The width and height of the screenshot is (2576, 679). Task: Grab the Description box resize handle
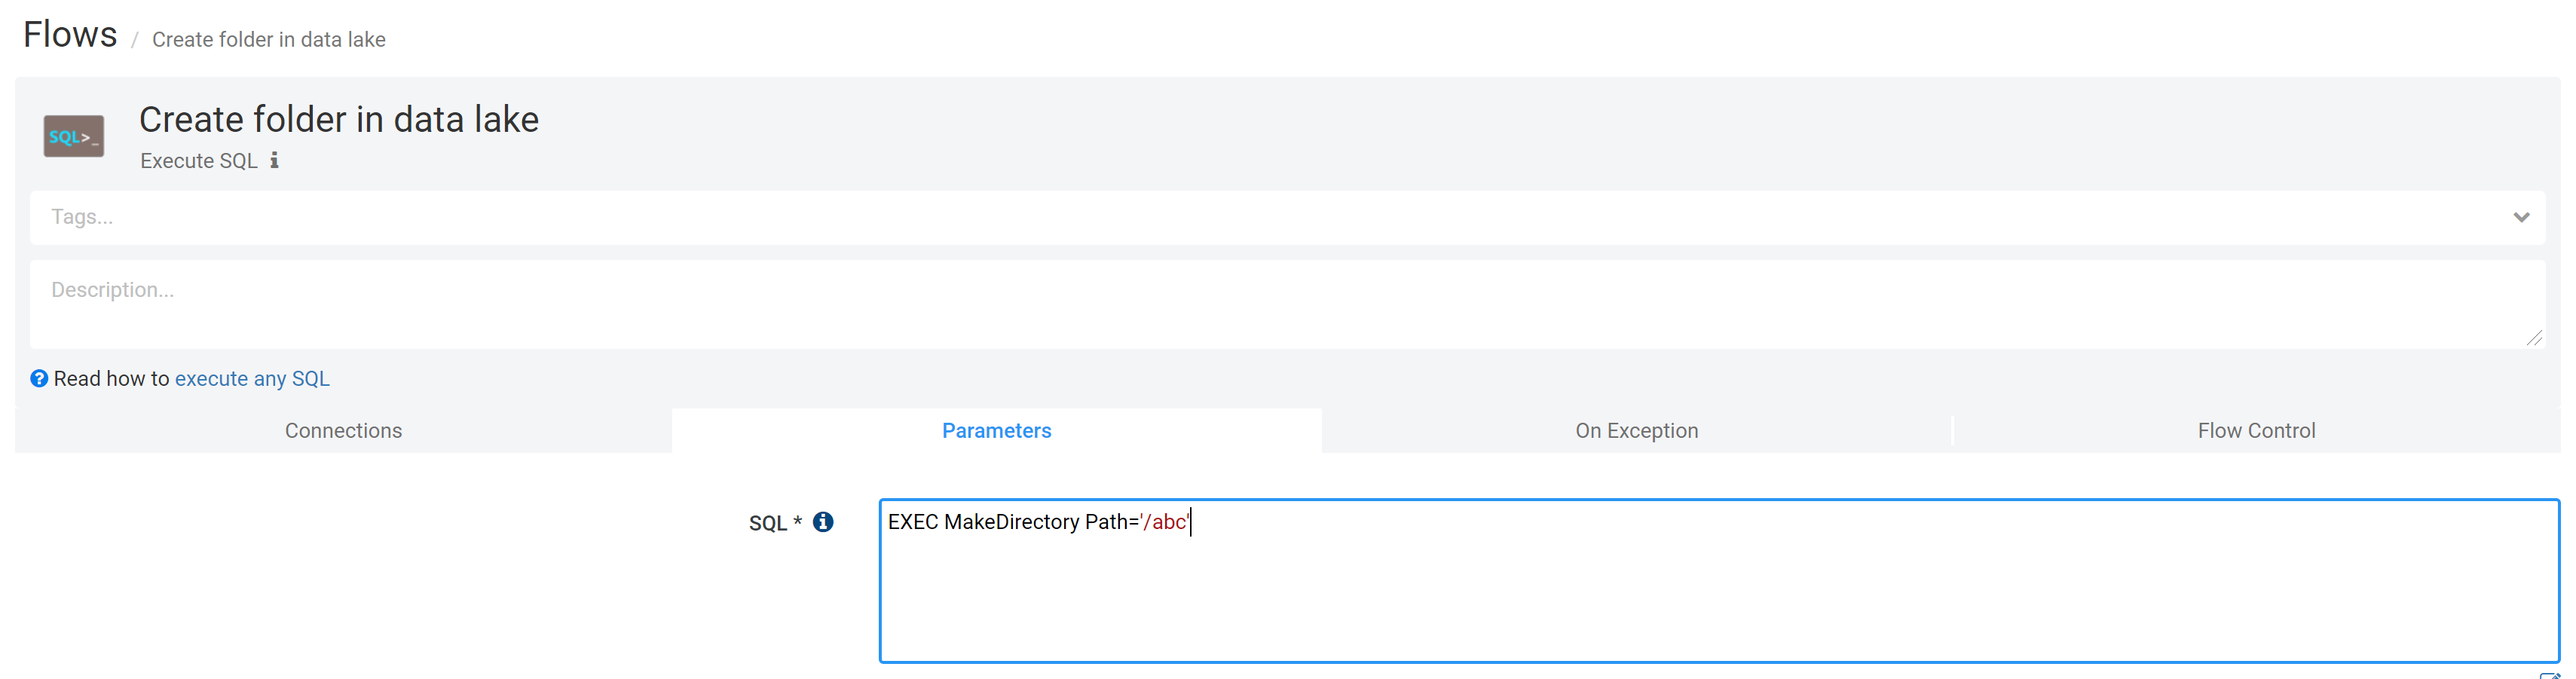click(x=2533, y=338)
